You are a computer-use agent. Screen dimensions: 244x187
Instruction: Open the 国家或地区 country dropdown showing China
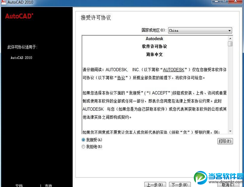point(200,31)
